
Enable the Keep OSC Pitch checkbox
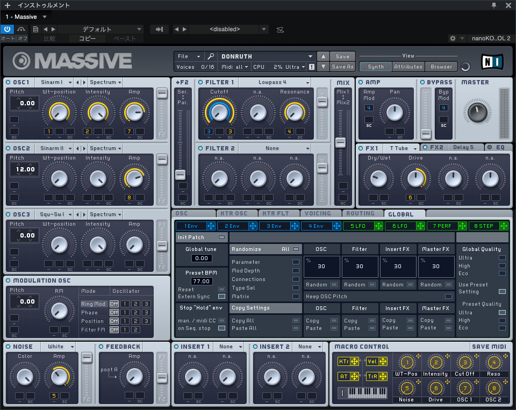pyautogui.click(x=448, y=297)
